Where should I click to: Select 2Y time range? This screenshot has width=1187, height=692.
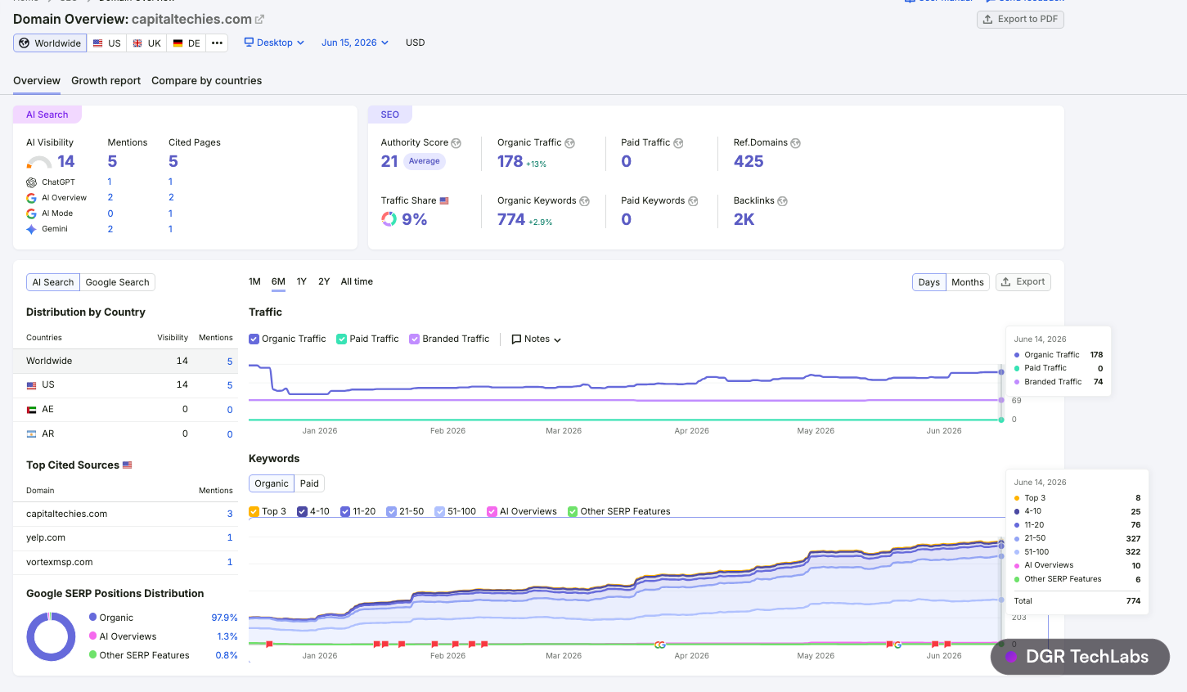[324, 281]
